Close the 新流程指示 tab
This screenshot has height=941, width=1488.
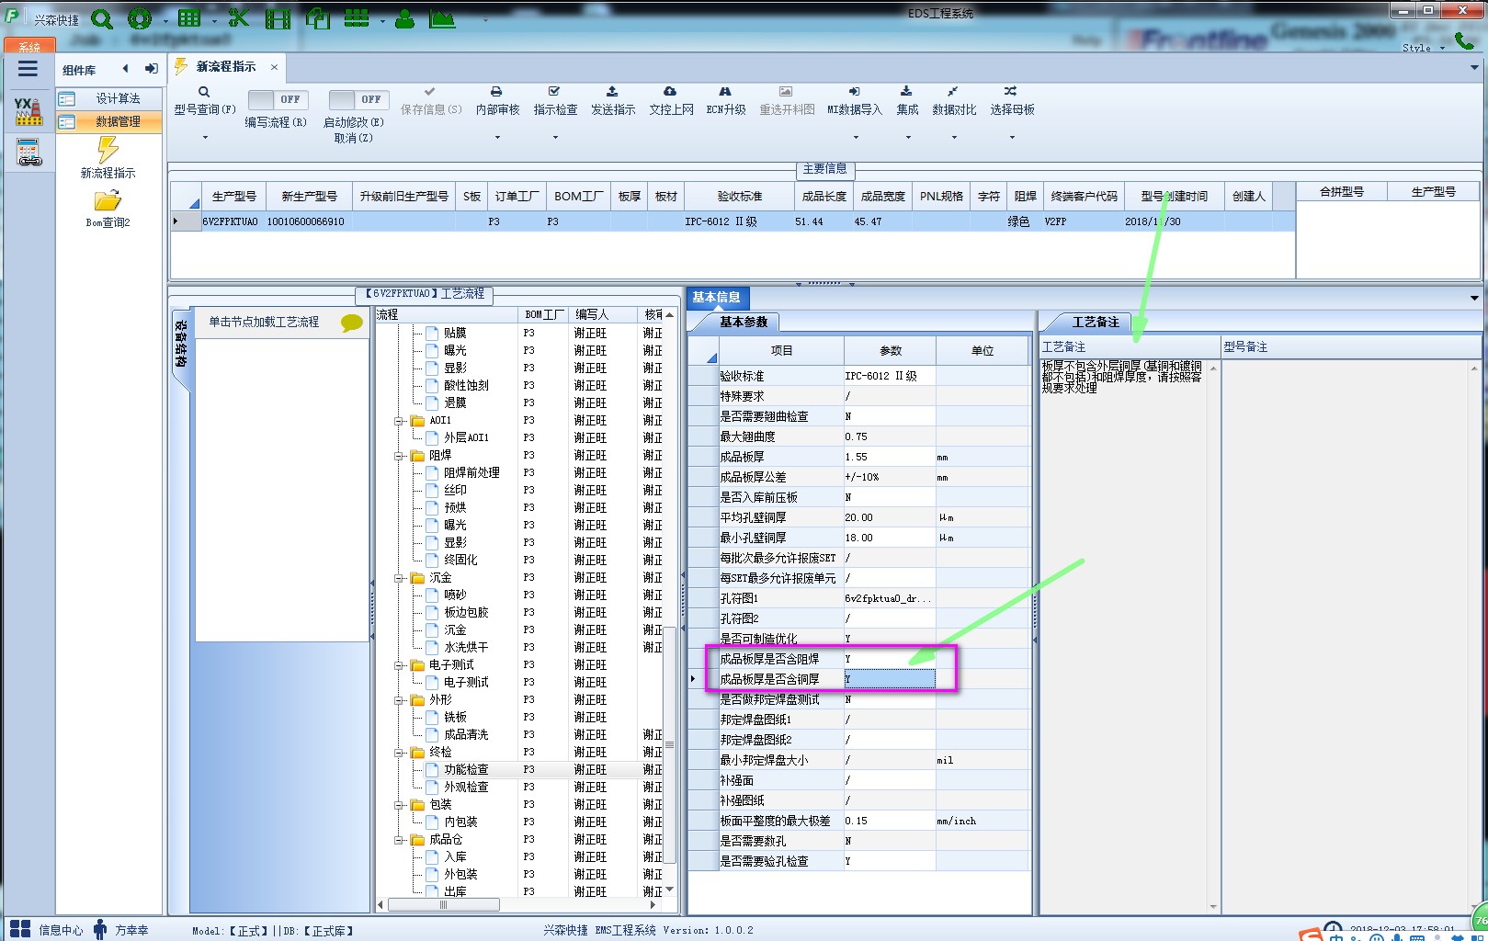pos(274,67)
